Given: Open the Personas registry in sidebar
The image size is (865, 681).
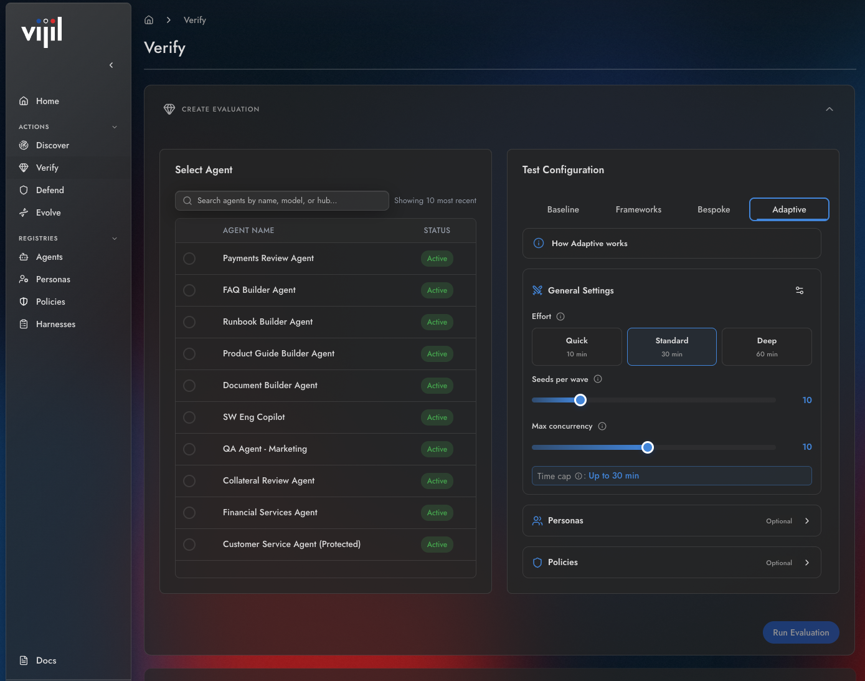Looking at the screenshot, I should click(x=69, y=279).
